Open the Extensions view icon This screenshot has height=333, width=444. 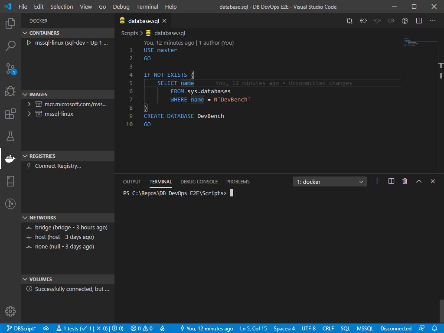point(10,114)
